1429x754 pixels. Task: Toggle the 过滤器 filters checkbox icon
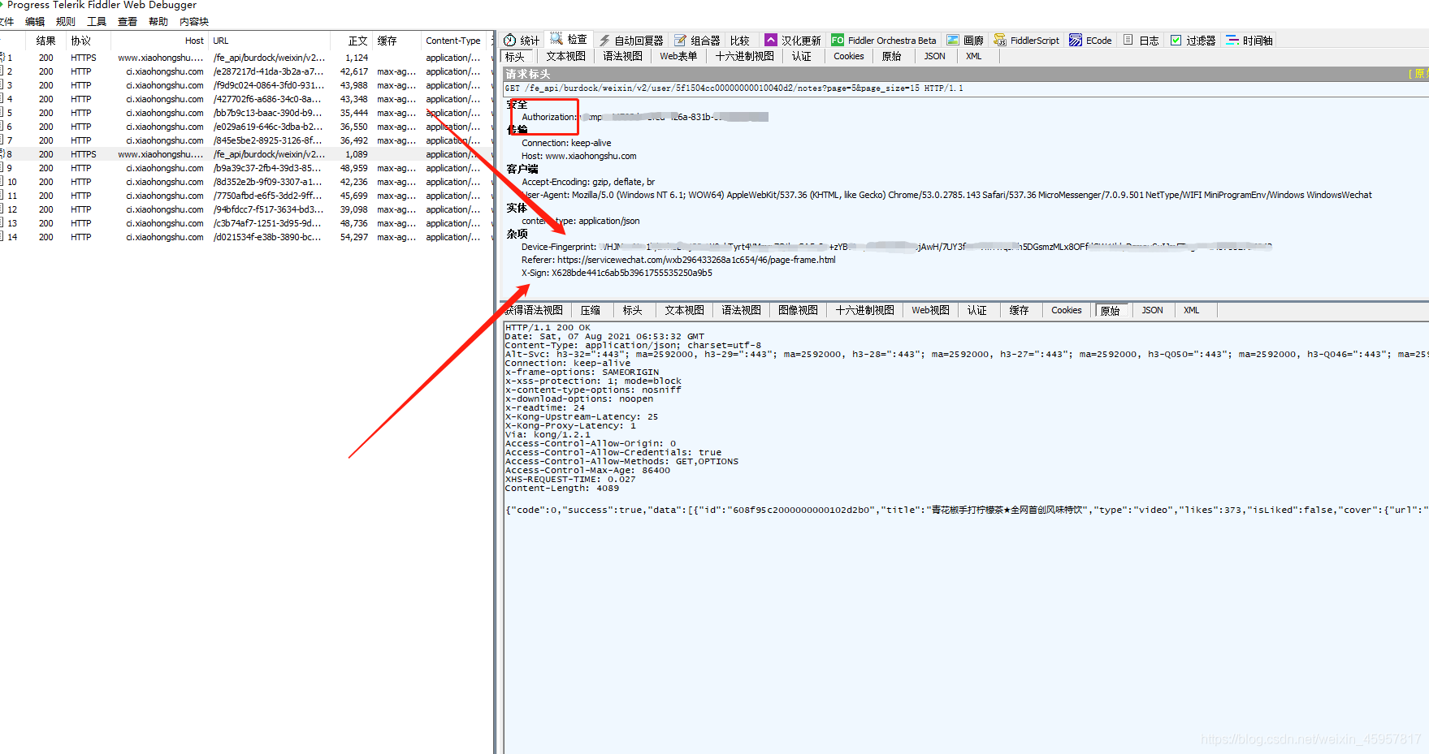tap(1176, 40)
